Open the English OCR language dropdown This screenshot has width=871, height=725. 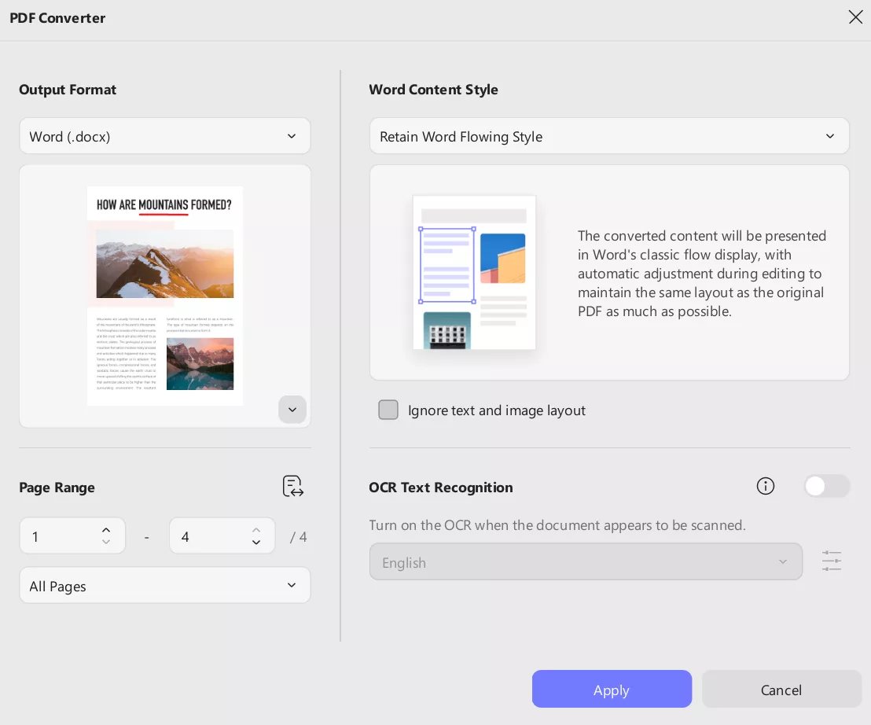tap(586, 561)
